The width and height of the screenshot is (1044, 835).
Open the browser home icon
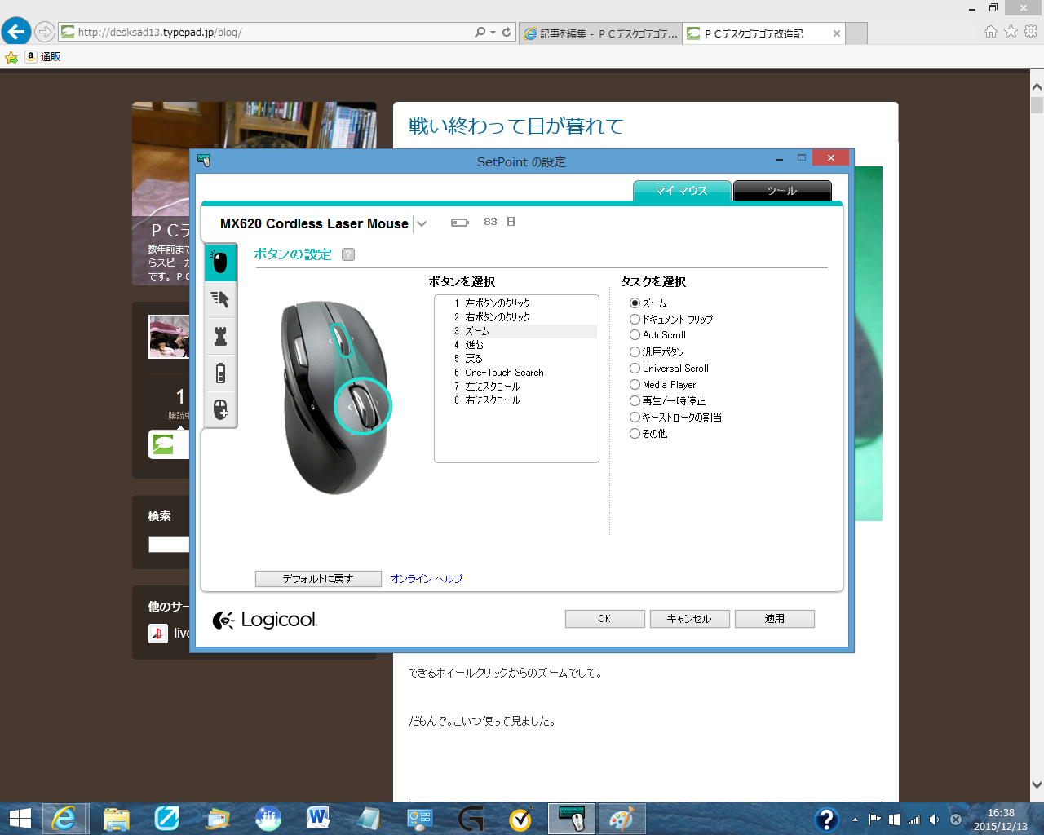point(991,32)
